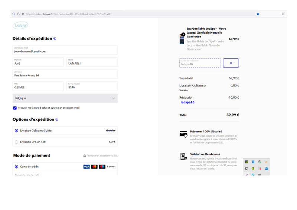The image size is (297, 210).
Task: Click the green shield tray icon
Action: (x=253, y=168)
